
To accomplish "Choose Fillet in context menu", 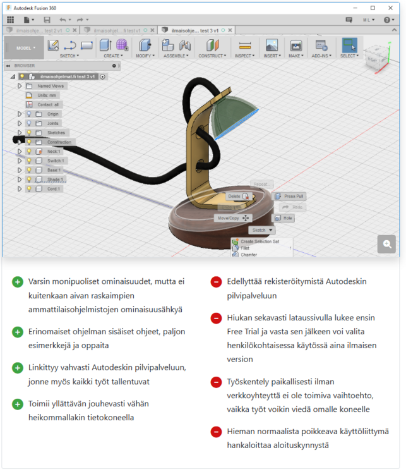I will coord(245,248).
